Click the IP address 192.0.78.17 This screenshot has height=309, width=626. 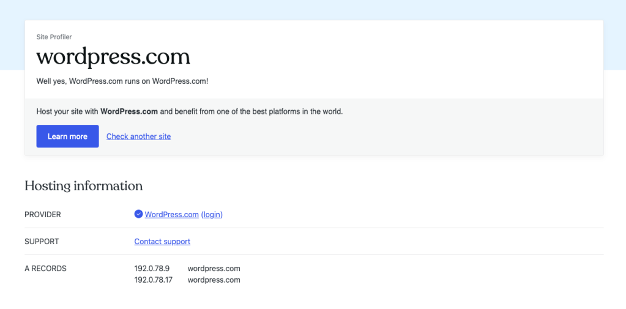pos(154,280)
